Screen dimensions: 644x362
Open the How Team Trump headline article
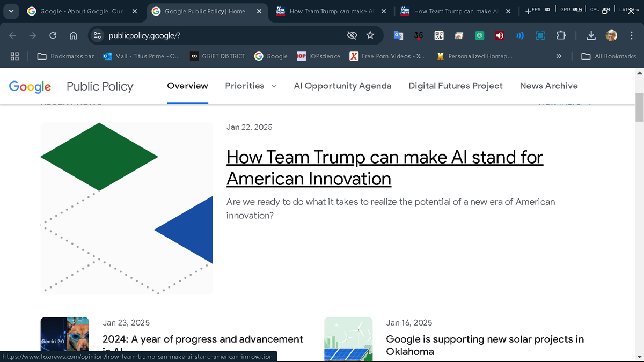pos(385,168)
